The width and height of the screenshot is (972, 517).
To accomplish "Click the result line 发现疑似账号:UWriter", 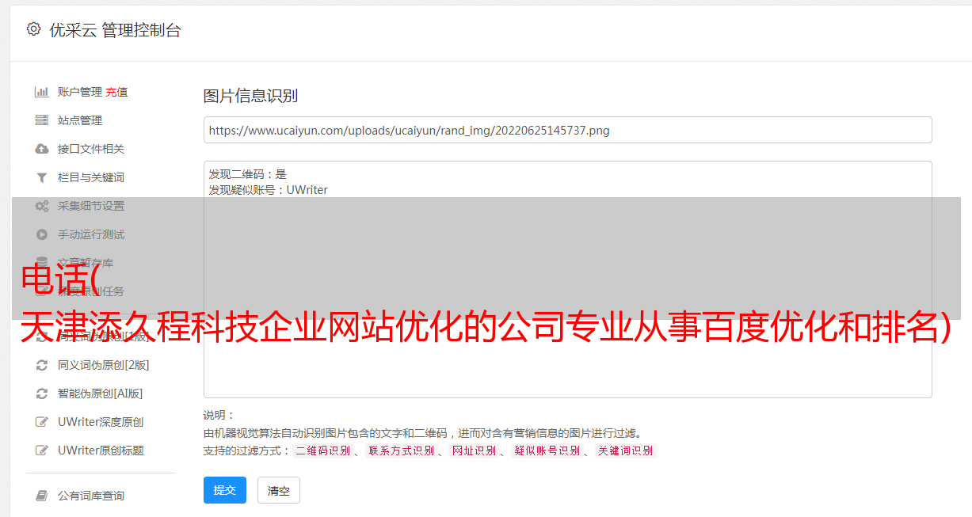I will click(x=269, y=190).
